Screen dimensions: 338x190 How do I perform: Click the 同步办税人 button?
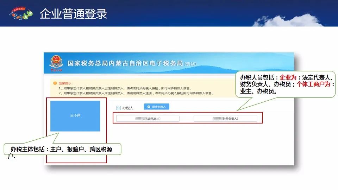click(x=156, y=107)
